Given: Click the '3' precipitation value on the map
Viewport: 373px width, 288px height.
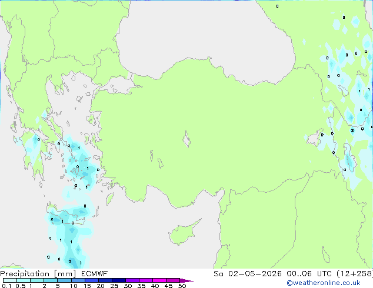Looking at the screenshot, I should 70,261.
